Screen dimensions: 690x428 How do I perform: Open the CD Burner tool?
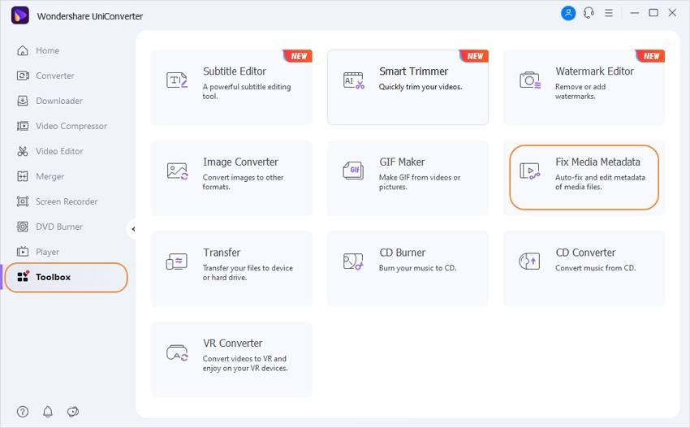tap(408, 268)
